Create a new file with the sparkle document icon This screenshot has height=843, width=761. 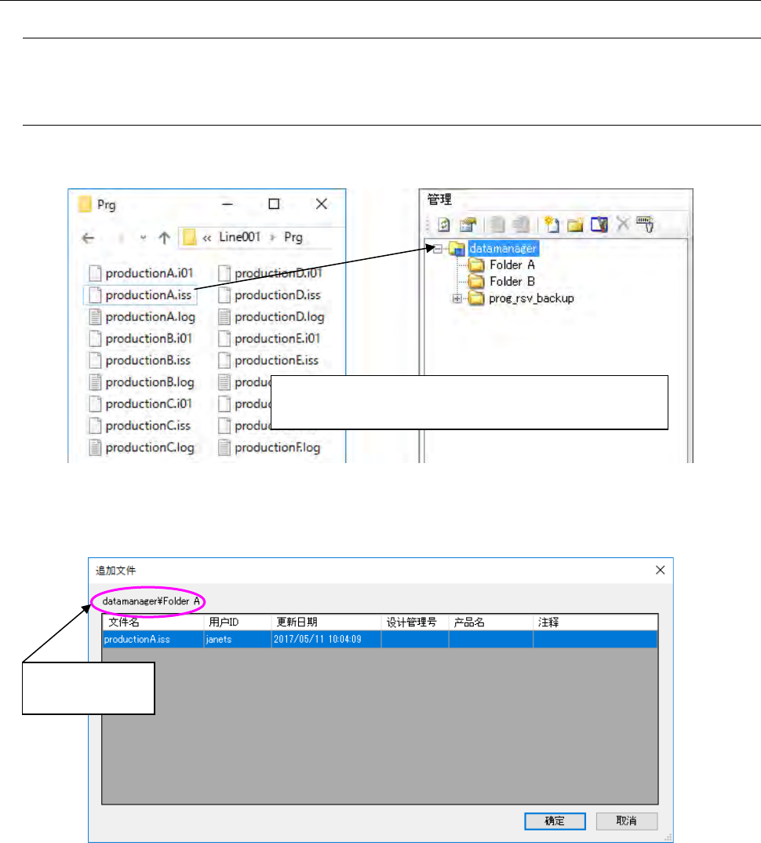coord(552,224)
